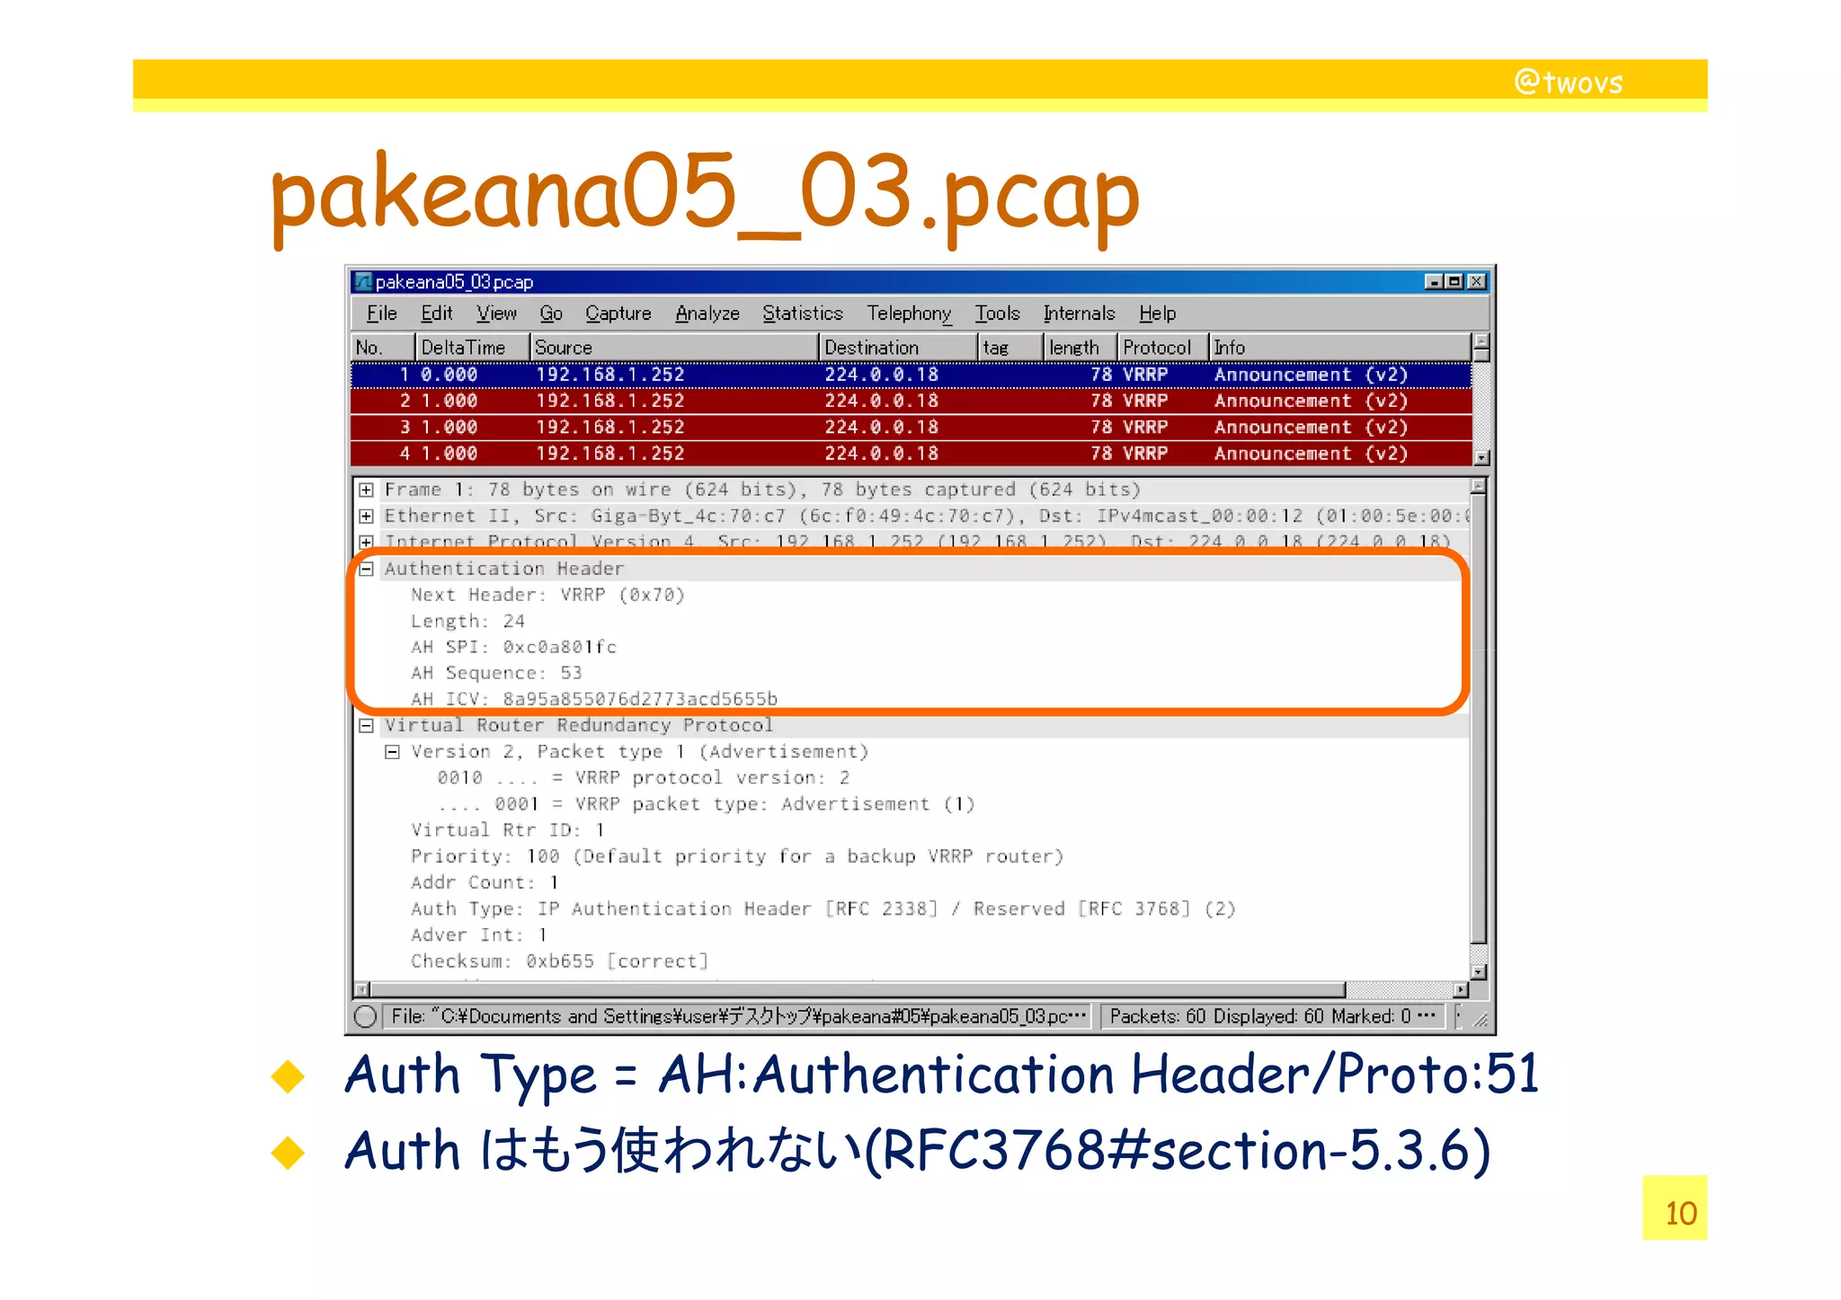The image size is (1841, 1300).
Task: Select the Priority: 100 line
Action: [x=737, y=856]
